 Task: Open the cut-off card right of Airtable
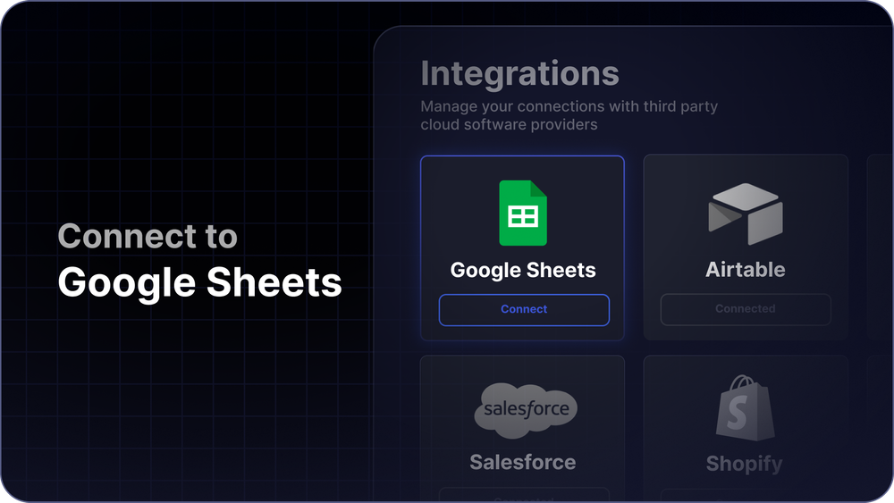tap(880, 246)
